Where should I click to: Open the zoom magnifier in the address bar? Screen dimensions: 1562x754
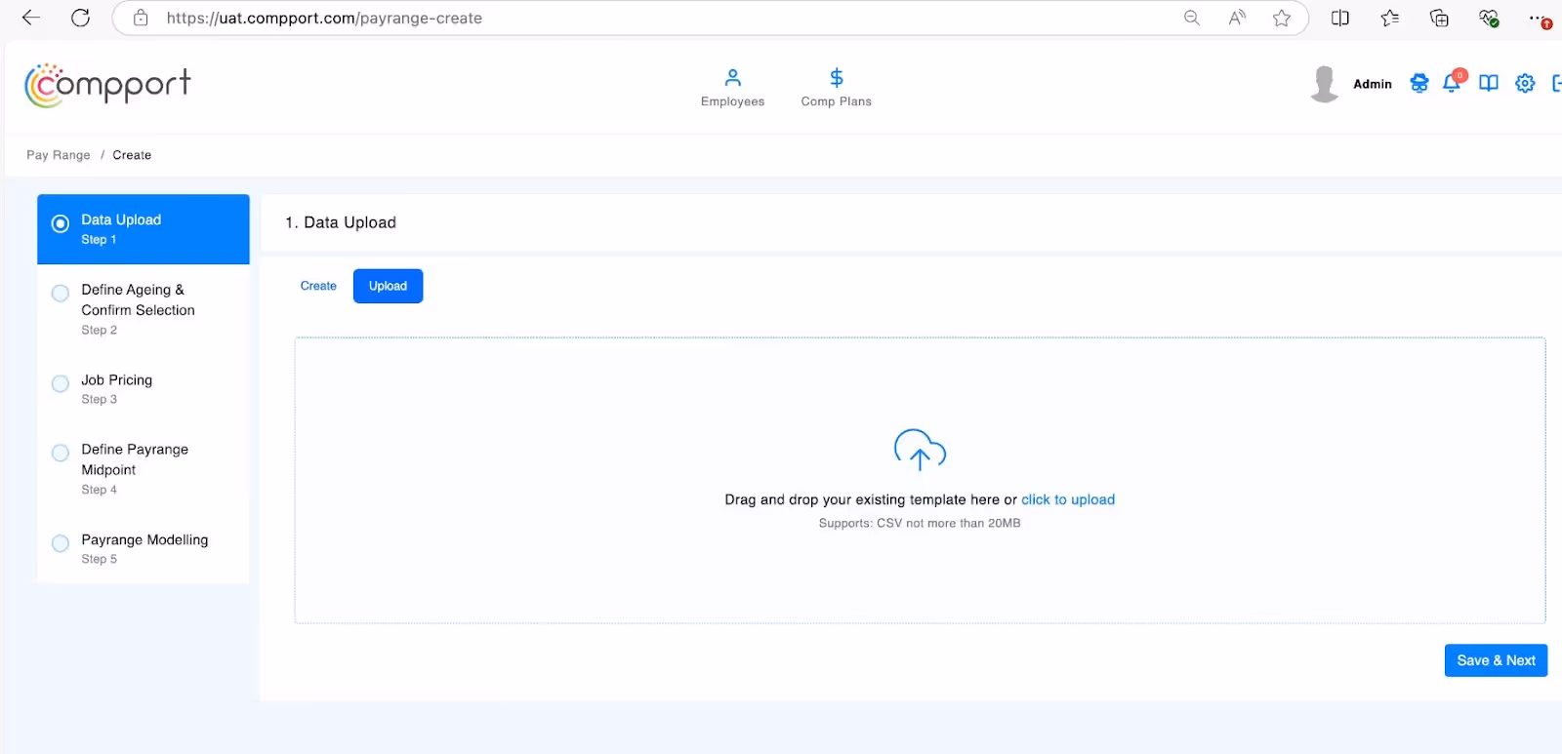click(1191, 18)
